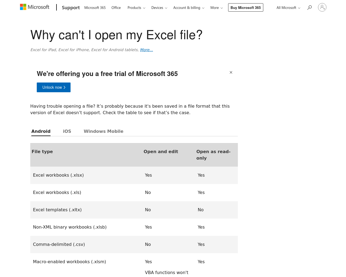Go to the Support home link
This screenshot has width=346, height=277.
click(71, 8)
